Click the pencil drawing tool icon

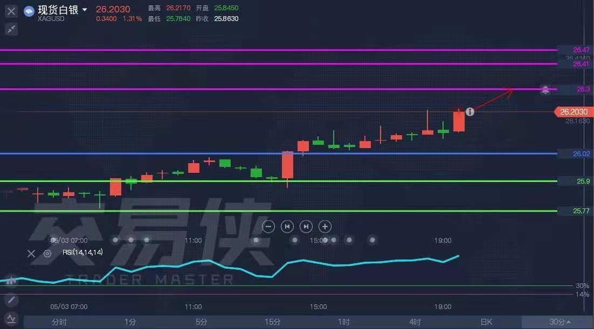tap(11, 300)
